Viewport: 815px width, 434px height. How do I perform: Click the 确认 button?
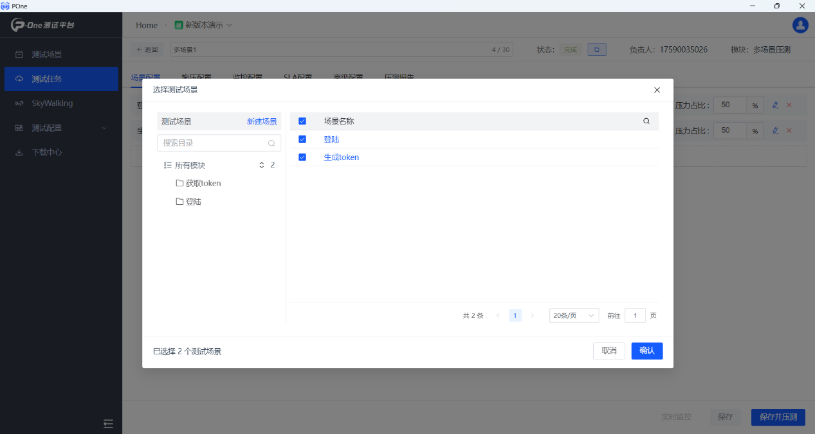(646, 351)
